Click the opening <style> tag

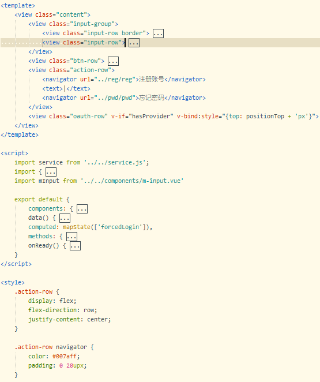pos(13,283)
